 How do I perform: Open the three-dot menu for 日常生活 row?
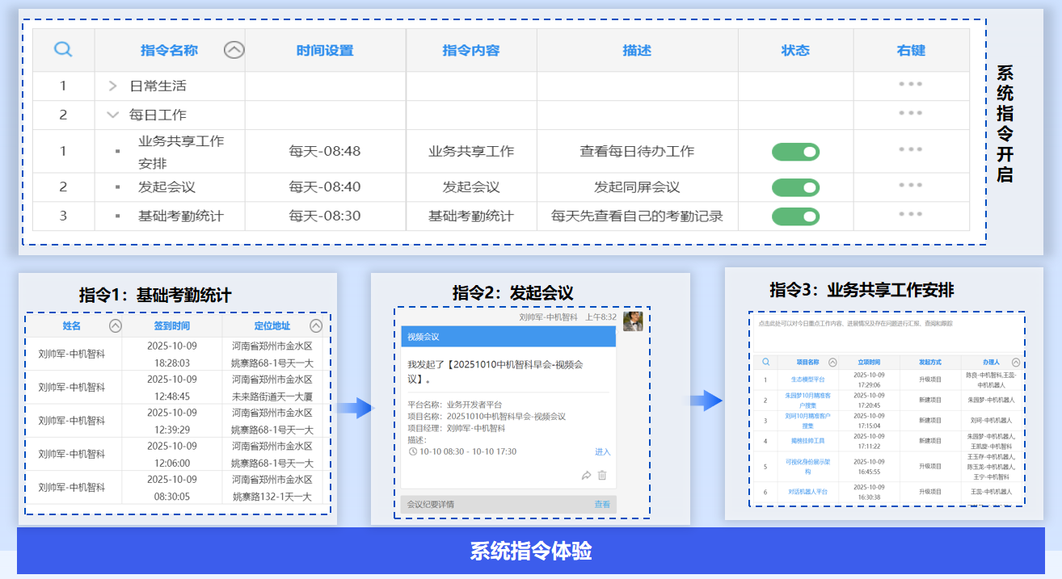(x=910, y=84)
